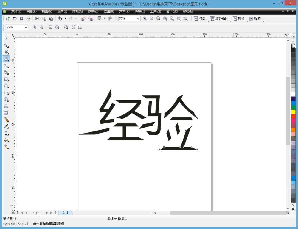Pick the Eyedropper tool
Screen dimensions: 298x229
pyautogui.click(x=6, y=127)
